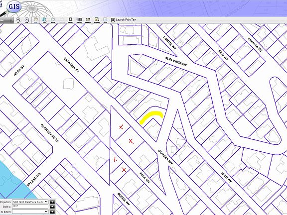The width and height of the screenshot is (287, 215).
Task: Click the Grid toolbar icon
Action: 105,20
